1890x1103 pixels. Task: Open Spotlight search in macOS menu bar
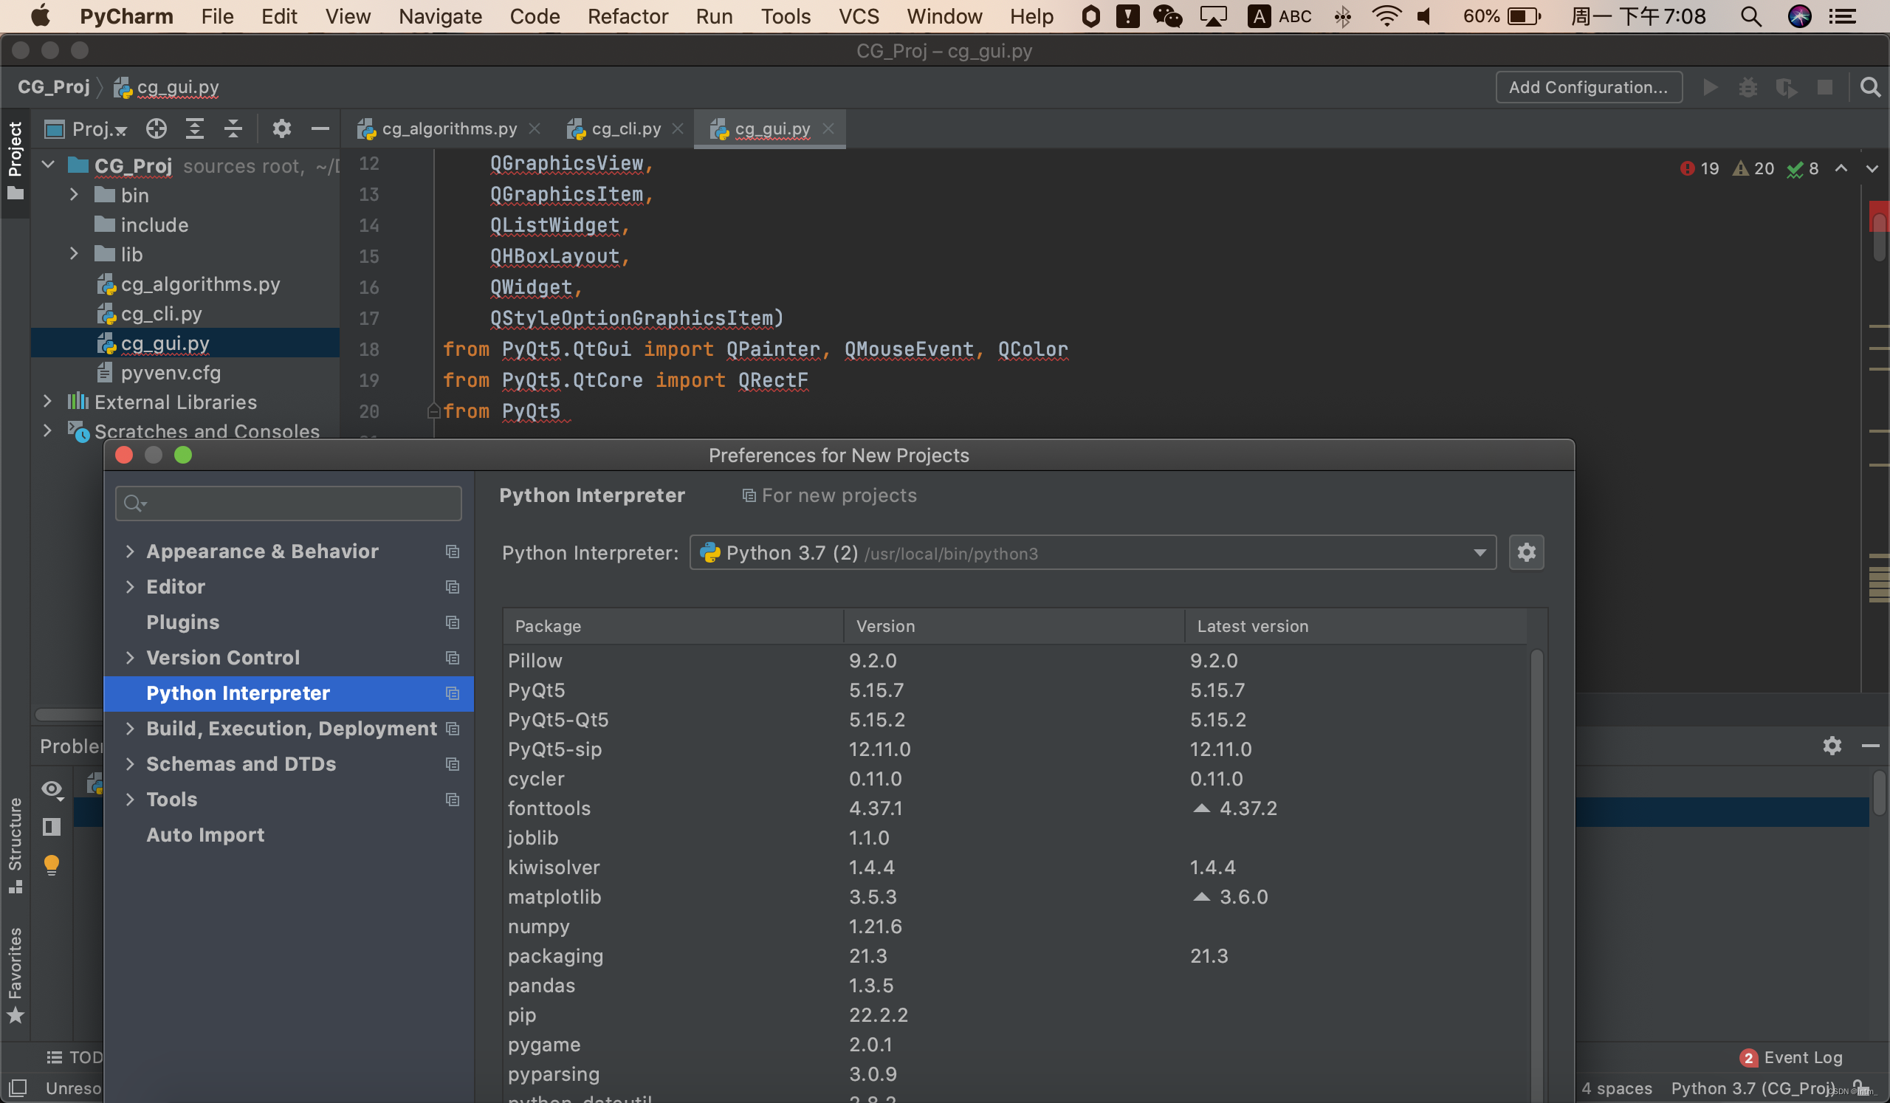pyautogui.click(x=1750, y=16)
